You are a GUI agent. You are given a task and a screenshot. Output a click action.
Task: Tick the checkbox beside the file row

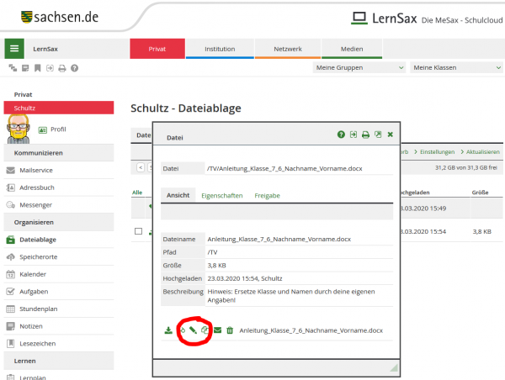click(x=138, y=231)
